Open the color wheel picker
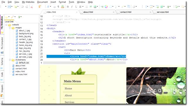The image size is (189, 107). (106, 7)
